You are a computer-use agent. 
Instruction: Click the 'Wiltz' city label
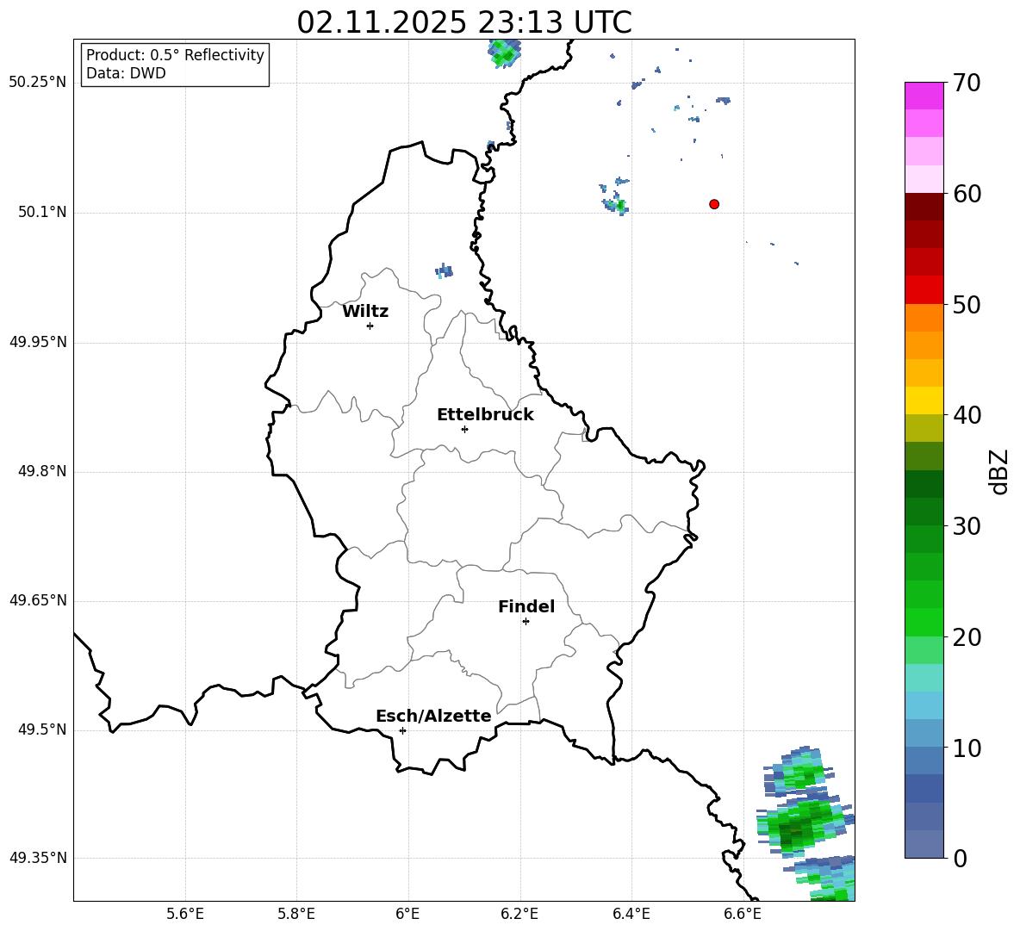(x=365, y=312)
